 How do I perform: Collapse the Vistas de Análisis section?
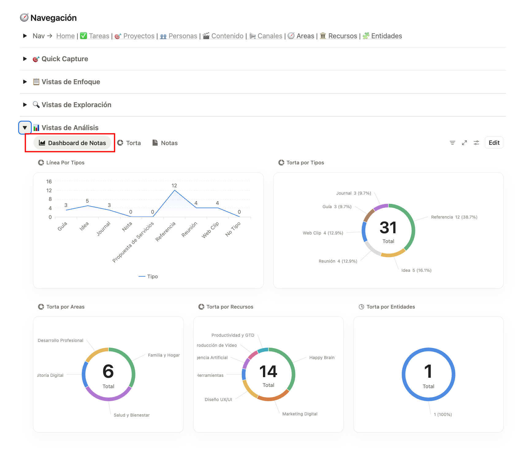click(25, 128)
